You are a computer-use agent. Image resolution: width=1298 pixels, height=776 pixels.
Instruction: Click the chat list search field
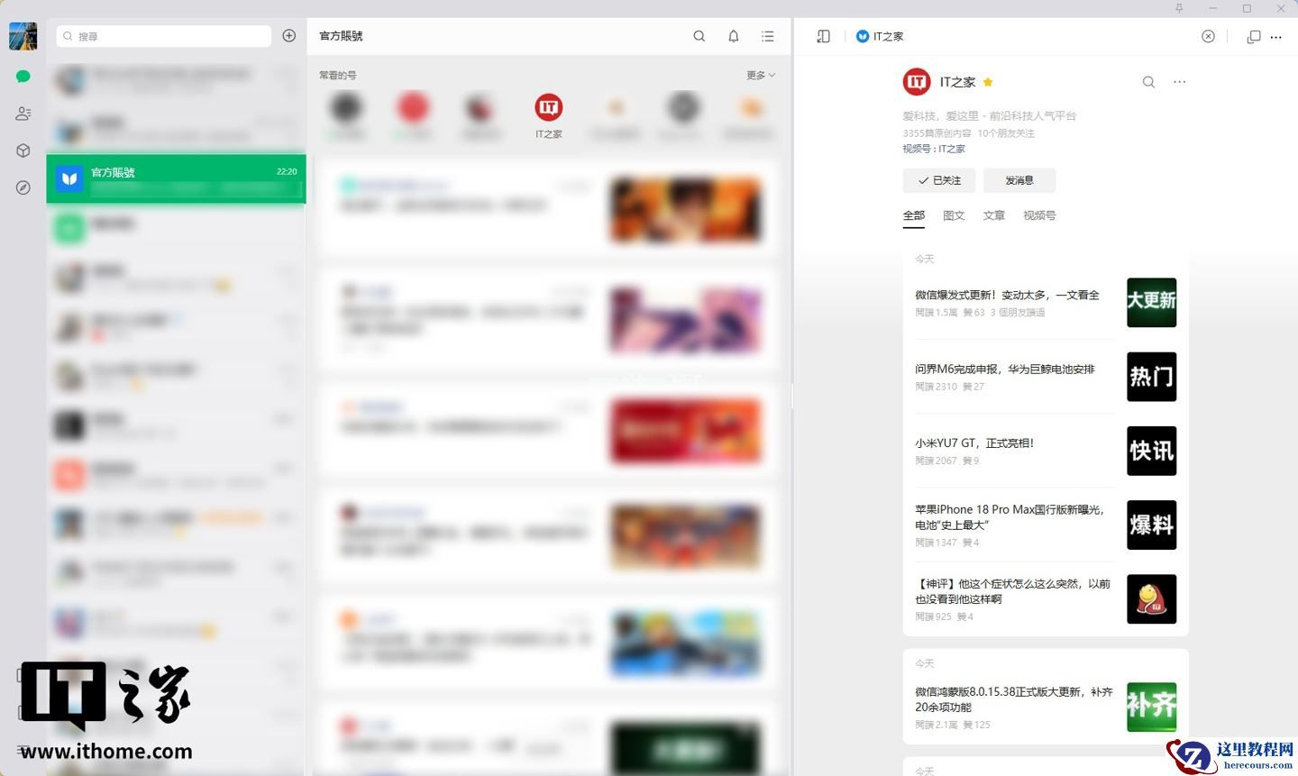coord(163,36)
